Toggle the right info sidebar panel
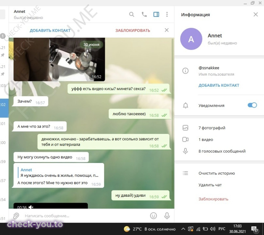The width and height of the screenshot is (264, 235). pyautogui.click(x=156, y=14)
